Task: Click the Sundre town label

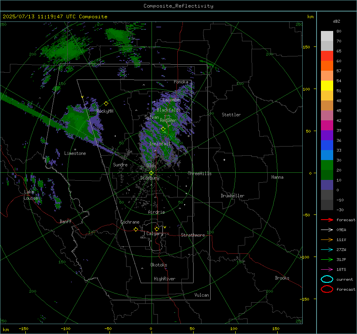Action: click(x=120, y=164)
